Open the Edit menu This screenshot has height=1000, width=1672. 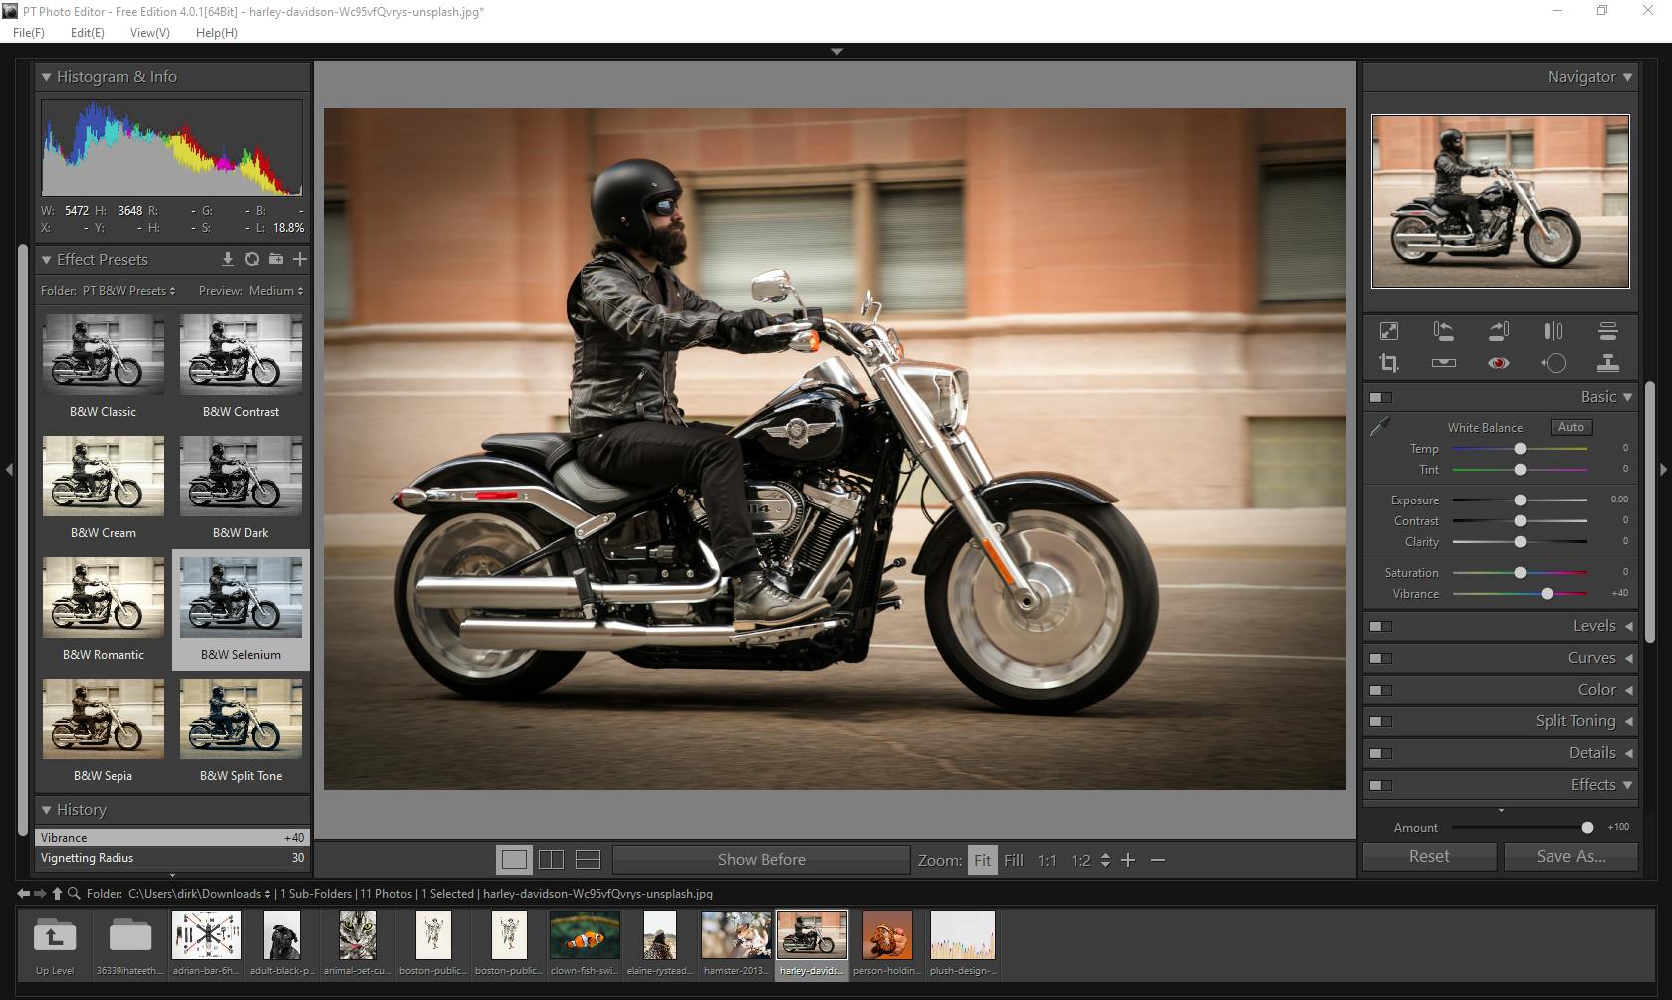[87, 33]
